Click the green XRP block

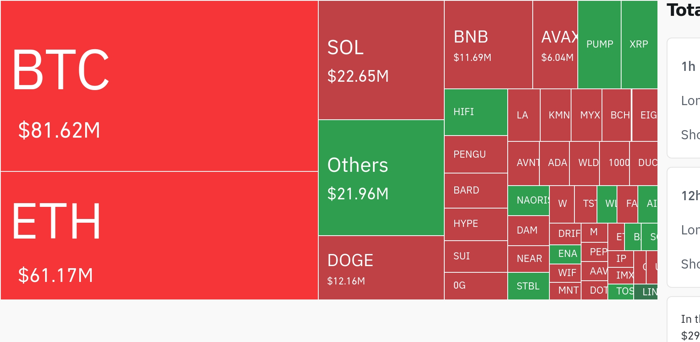(639, 45)
